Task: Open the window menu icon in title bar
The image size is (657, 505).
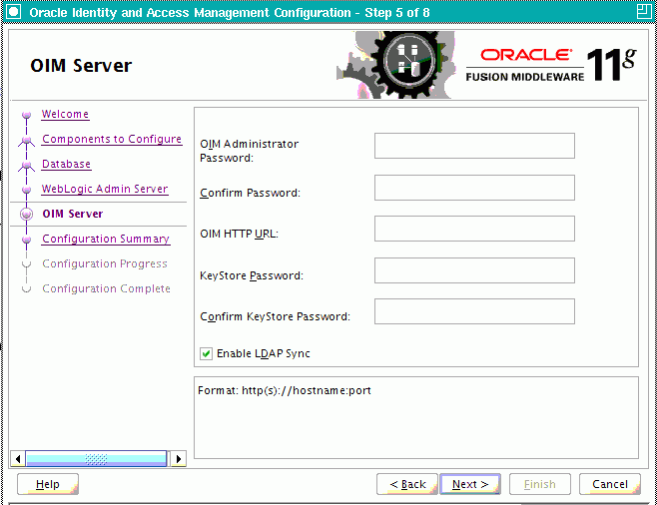Action: click(x=14, y=11)
